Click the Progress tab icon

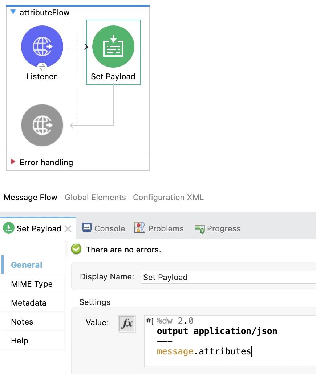click(x=199, y=228)
